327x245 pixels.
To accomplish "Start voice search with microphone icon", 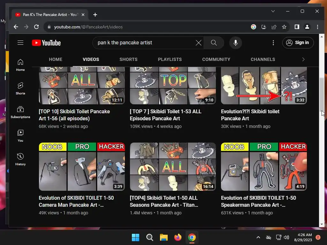I will pos(236,43).
